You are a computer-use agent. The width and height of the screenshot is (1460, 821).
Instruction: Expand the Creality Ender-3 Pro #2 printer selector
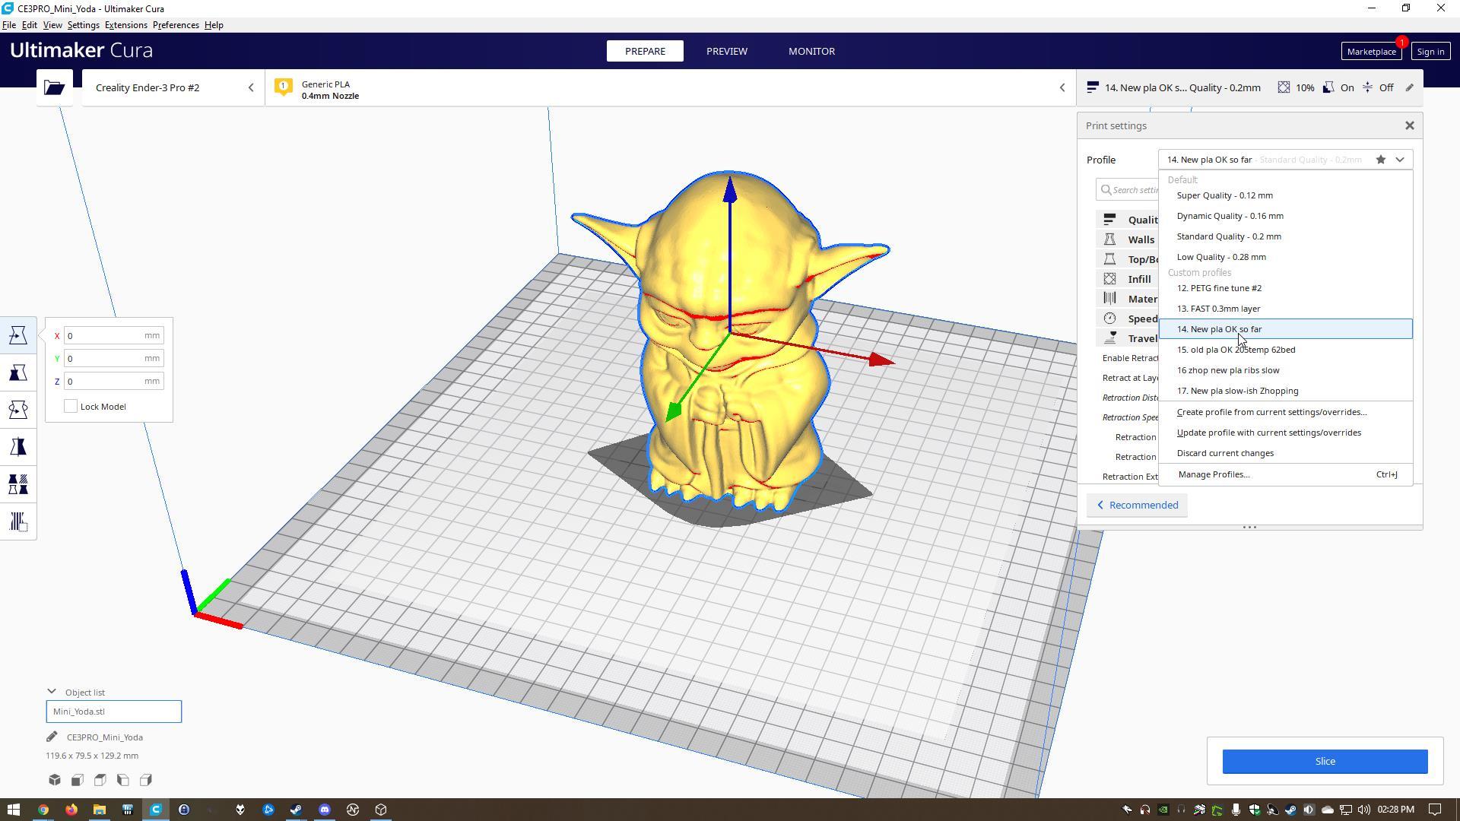click(x=250, y=87)
